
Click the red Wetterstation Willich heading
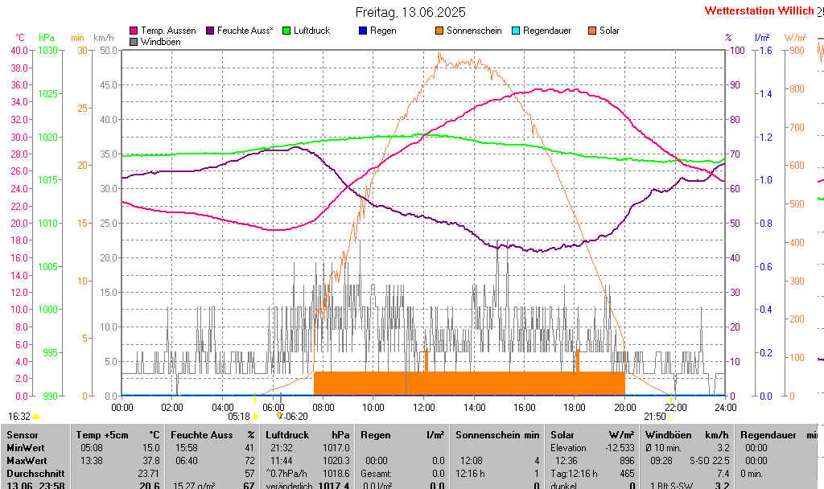759,10
